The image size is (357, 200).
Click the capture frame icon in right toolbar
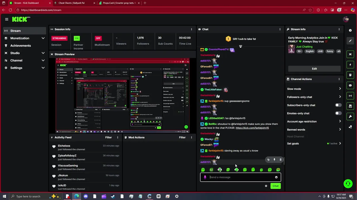point(350,54)
